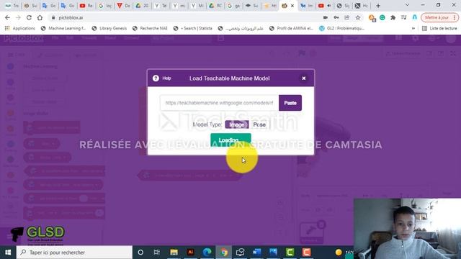Open the Windows Start menu
This screenshot has height=259, width=461.
pos(8,253)
